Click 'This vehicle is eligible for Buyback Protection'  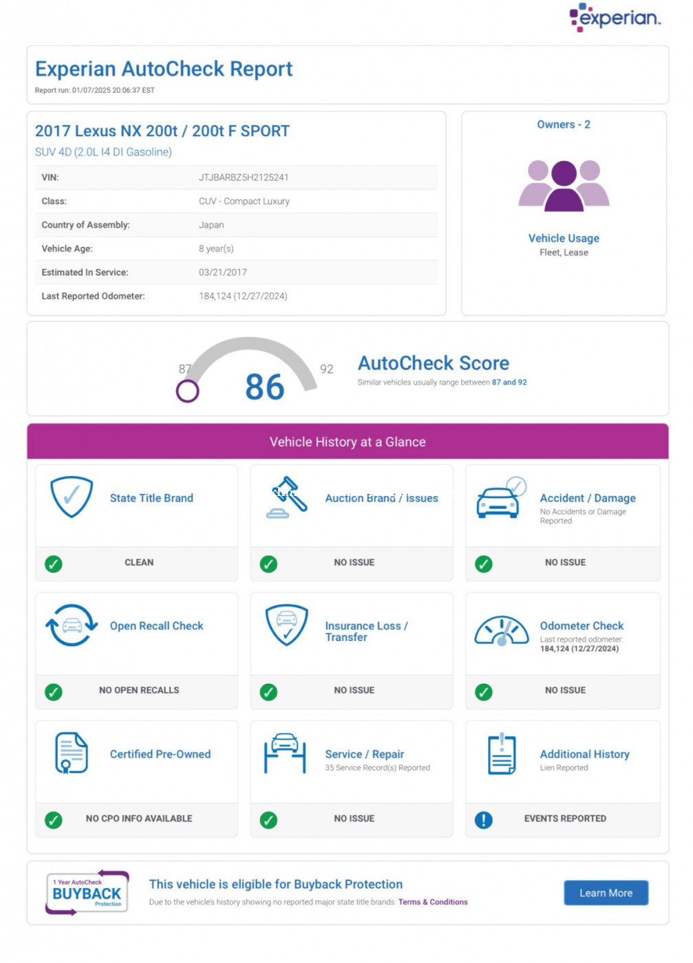pos(276,885)
